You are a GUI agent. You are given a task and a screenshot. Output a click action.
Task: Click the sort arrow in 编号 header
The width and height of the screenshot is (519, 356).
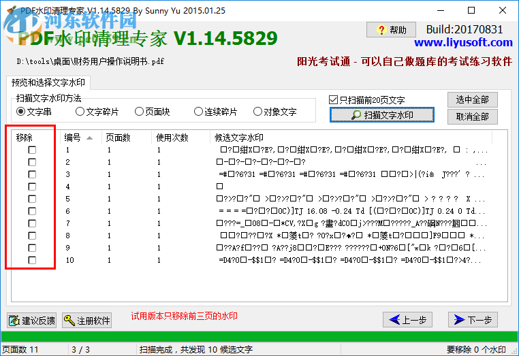tap(89, 138)
